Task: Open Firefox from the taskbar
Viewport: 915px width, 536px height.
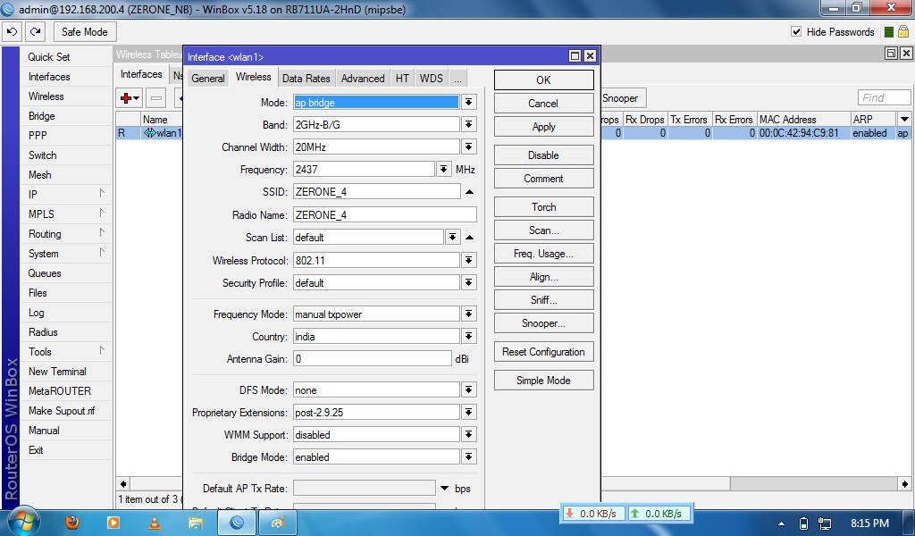Action: (72, 522)
